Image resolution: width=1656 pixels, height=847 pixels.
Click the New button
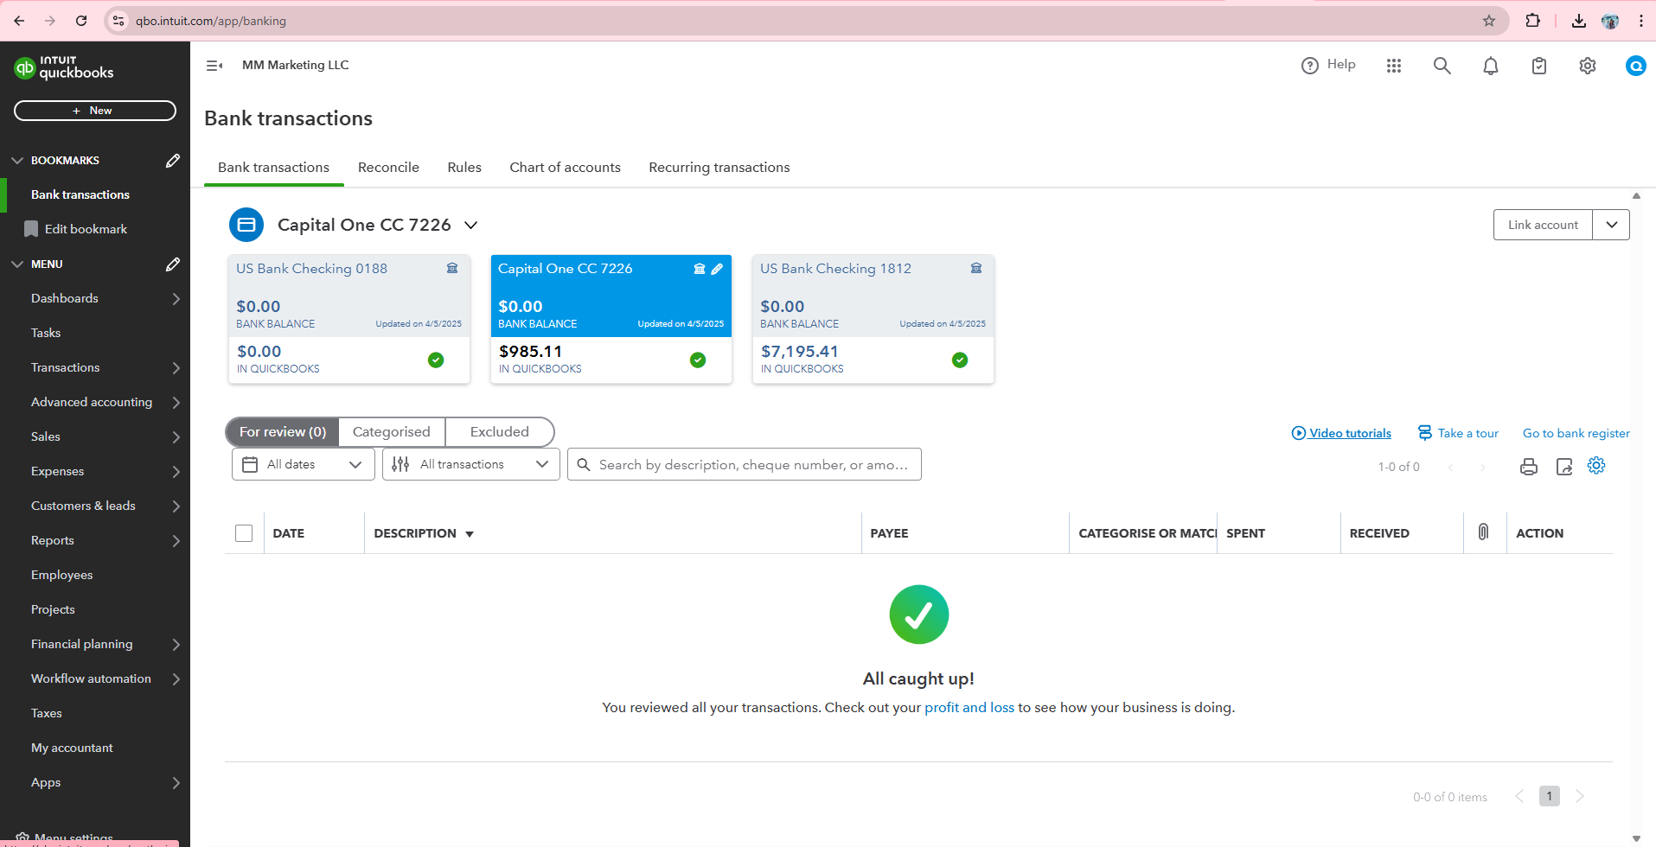[95, 111]
